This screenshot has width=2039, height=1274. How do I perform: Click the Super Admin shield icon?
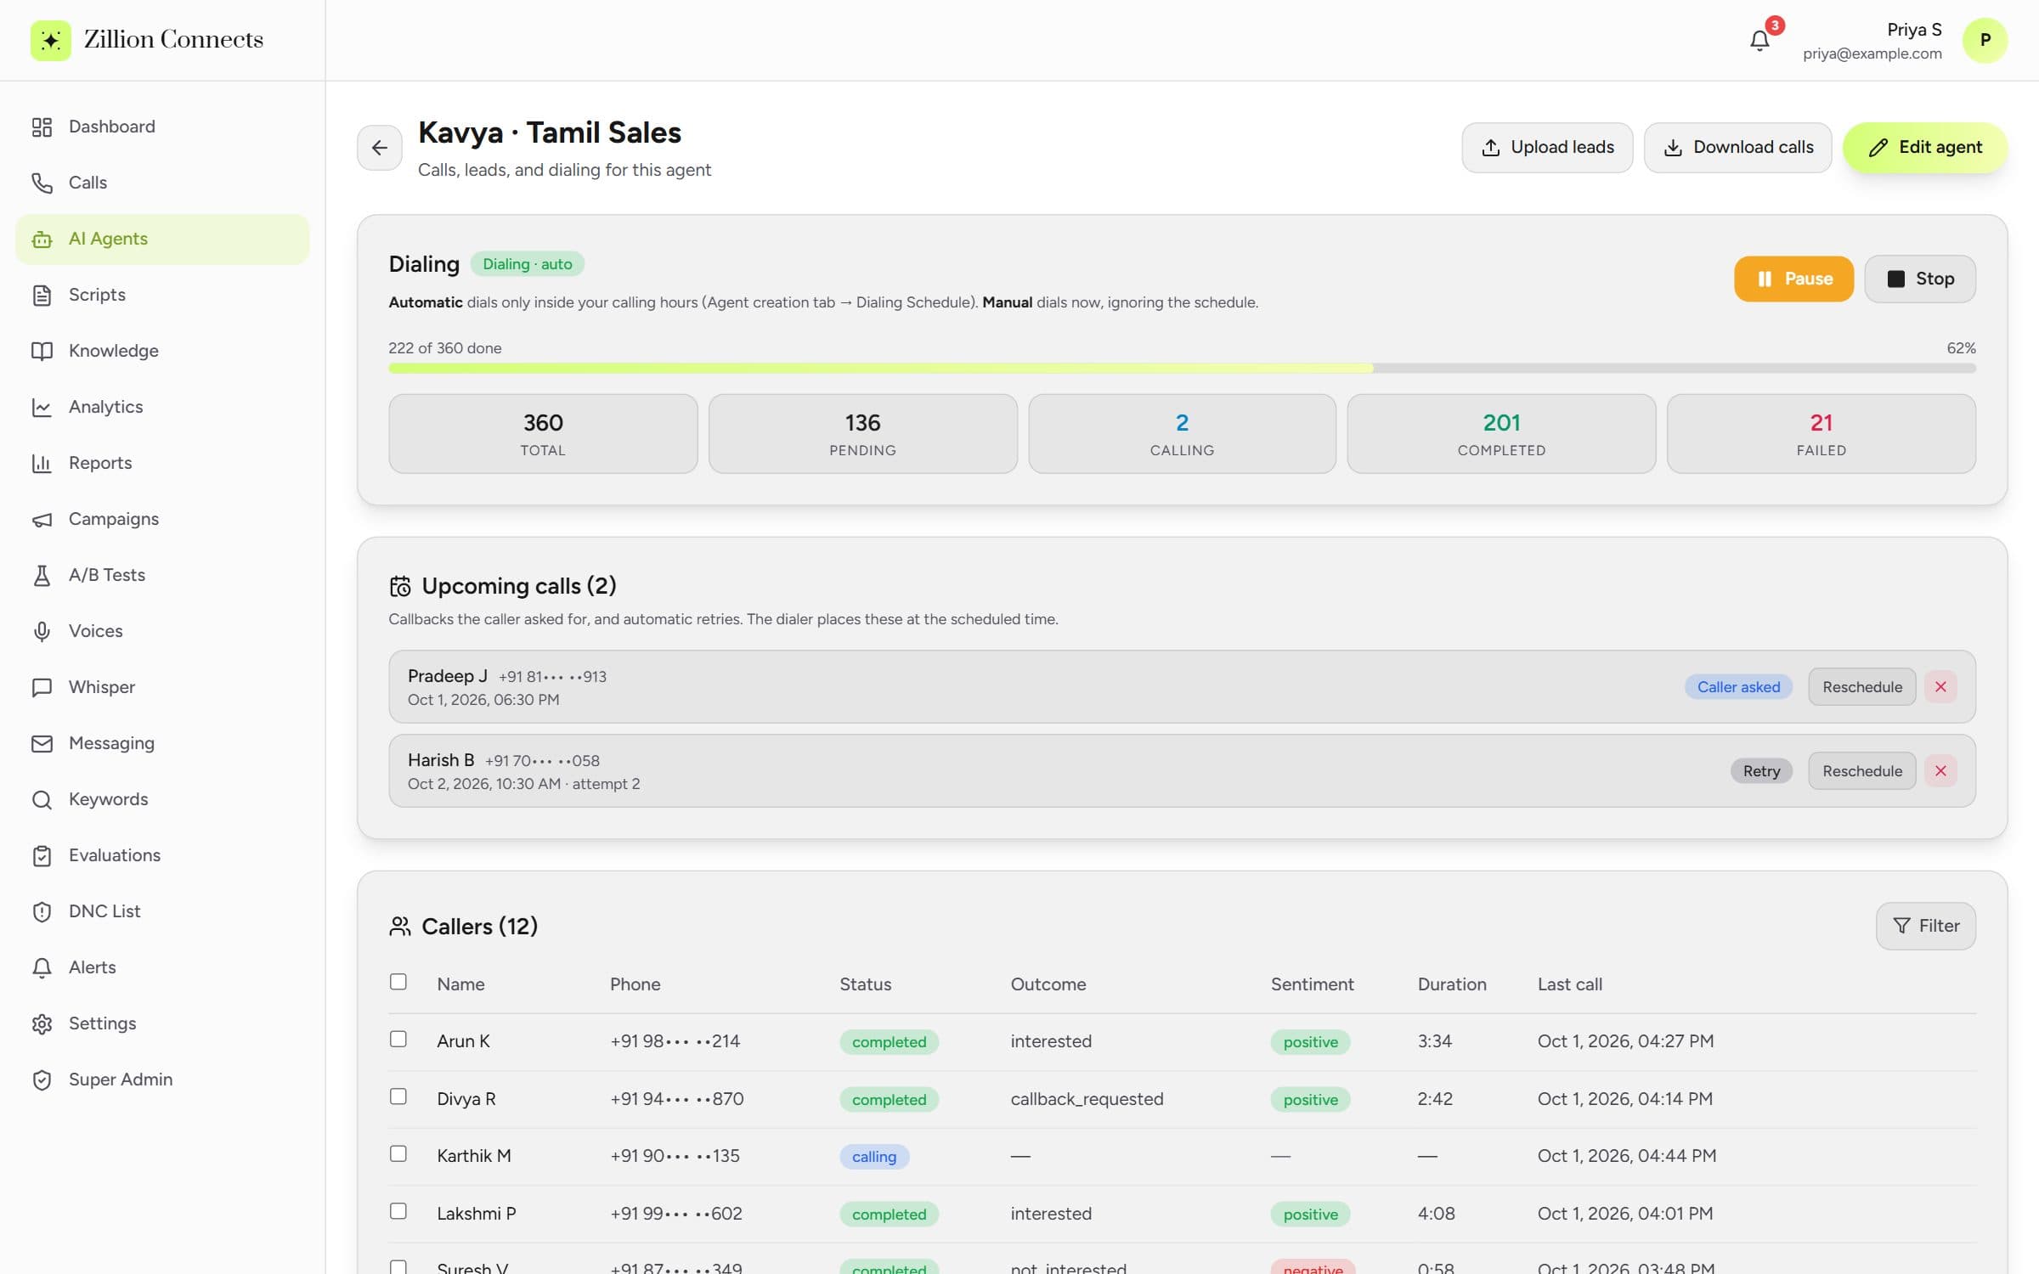[x=42, y=1080]
